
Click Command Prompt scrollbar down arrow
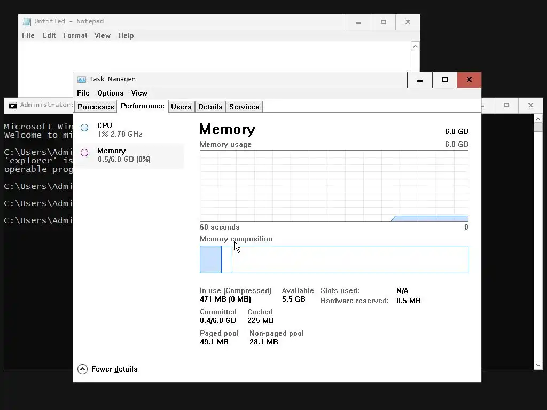click(x=538, y=365)
